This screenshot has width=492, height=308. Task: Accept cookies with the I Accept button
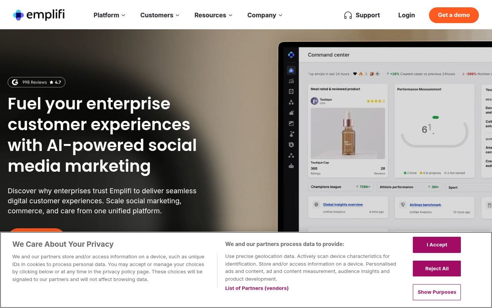pyautogui.click(x=437, y=244)
